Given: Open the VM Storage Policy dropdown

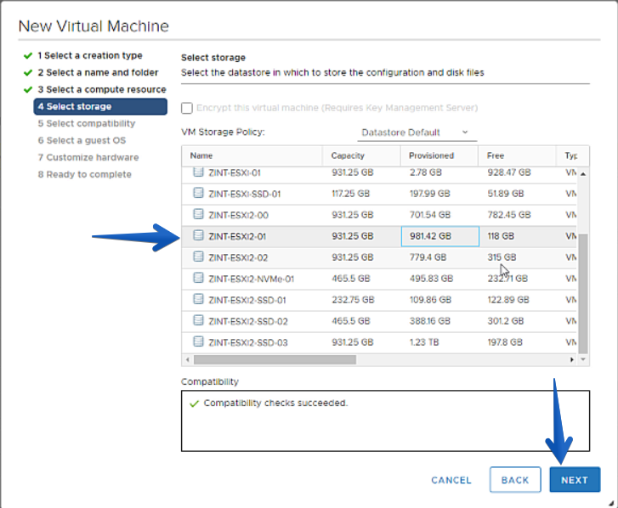Looking at the screenshot, I should (x=417, y=133).
